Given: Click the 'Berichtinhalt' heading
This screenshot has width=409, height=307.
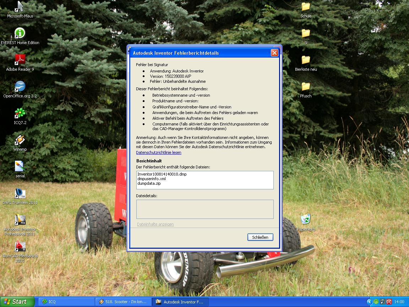Looking at the screenshot, I should (149, 161).
